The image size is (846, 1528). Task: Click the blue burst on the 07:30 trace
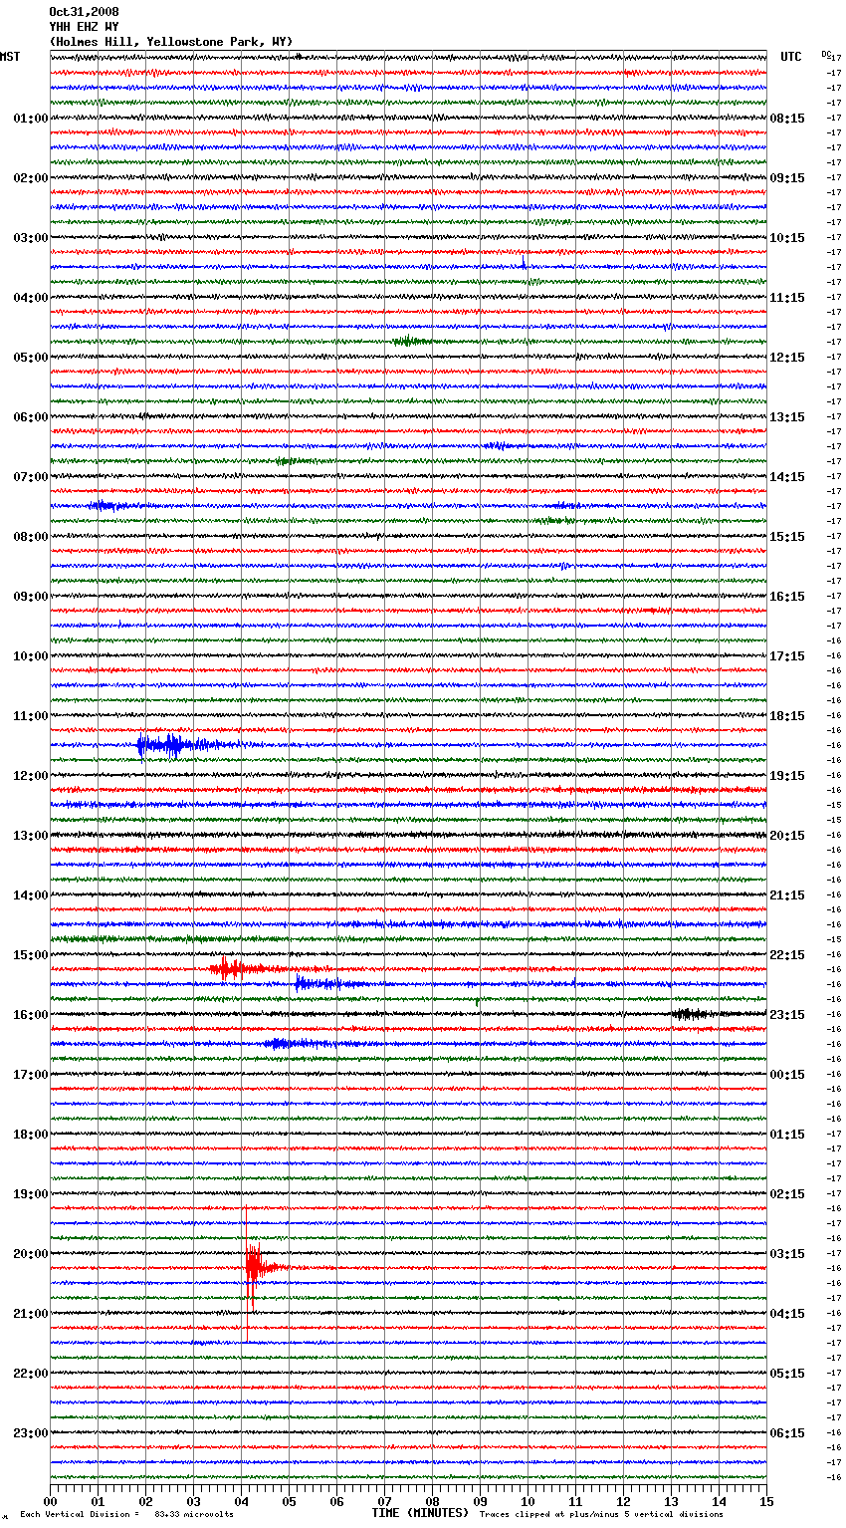[106, 506]
